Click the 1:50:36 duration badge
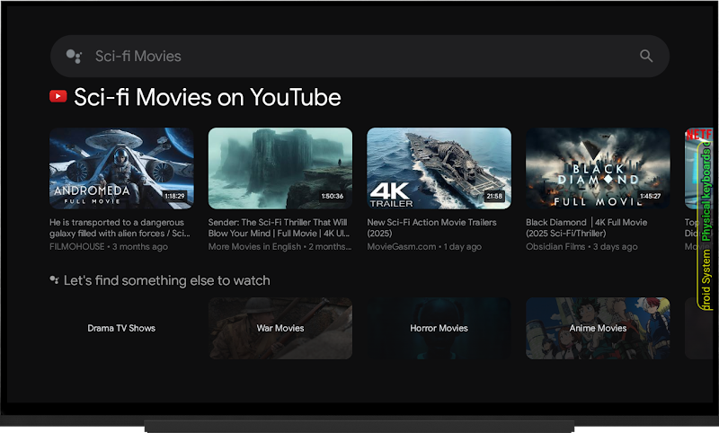 (x=333, y=196)
